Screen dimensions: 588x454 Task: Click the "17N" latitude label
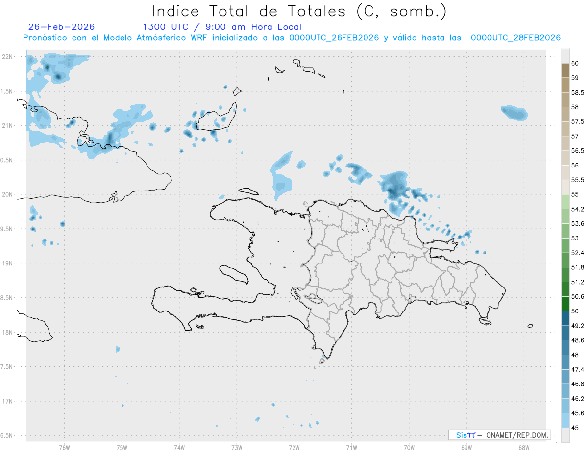pos(8,401)
